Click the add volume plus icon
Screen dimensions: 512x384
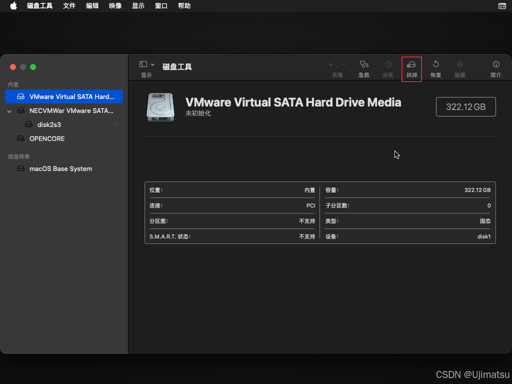pyautogui.click(x=330, y=64)
